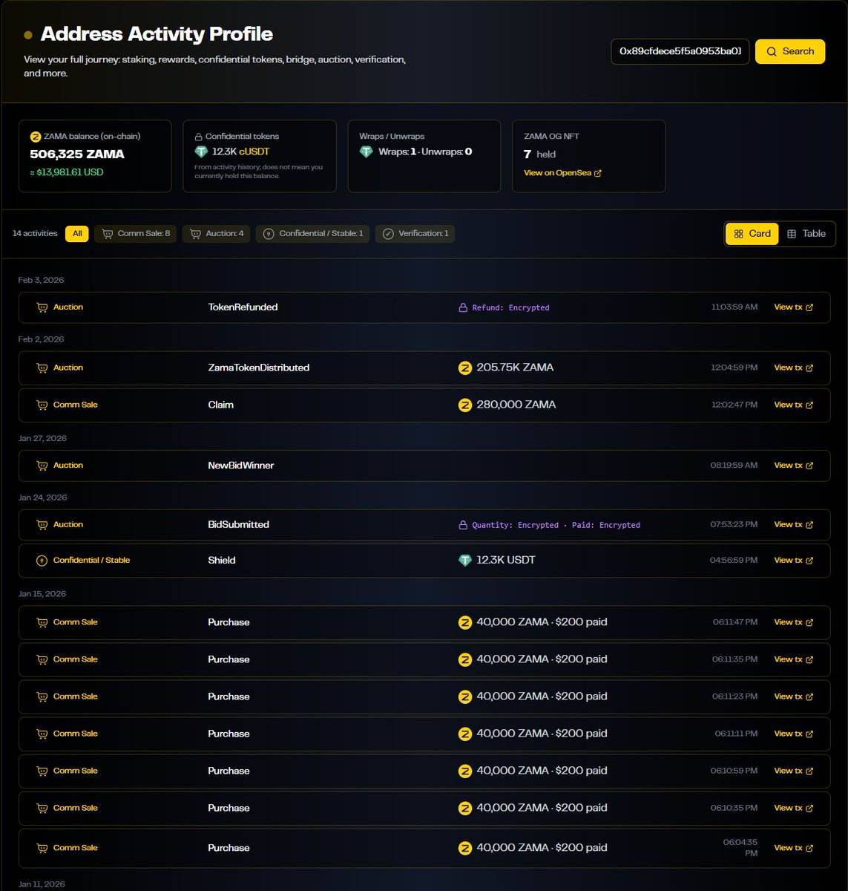Click the magnifier icon in Search button
The width and height of the screenshot is (848, 891).
click(x=772, y=52)
